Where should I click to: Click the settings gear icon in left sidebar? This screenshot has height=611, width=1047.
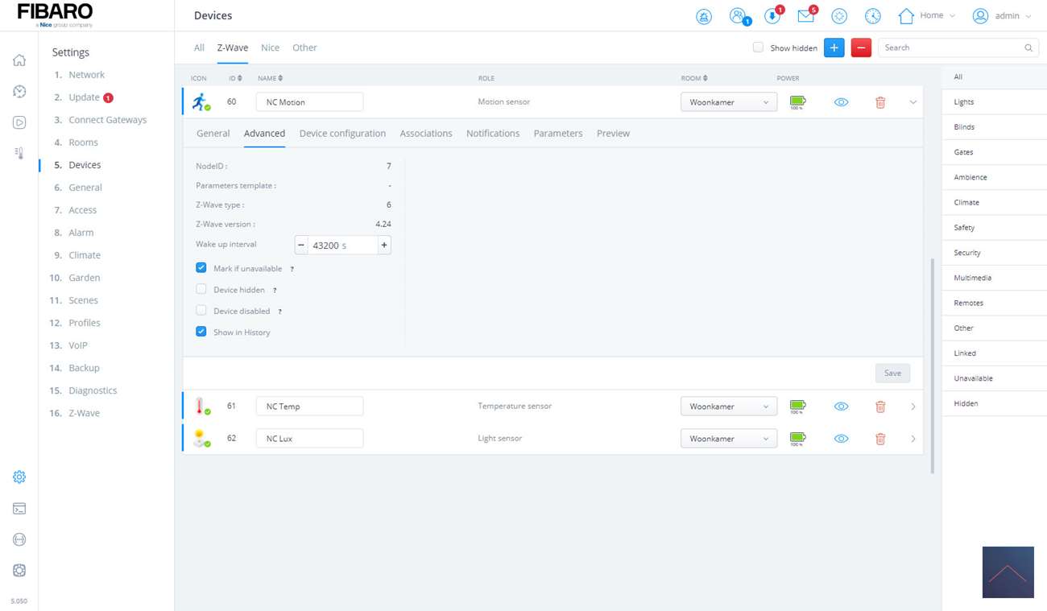pos(19,477)
